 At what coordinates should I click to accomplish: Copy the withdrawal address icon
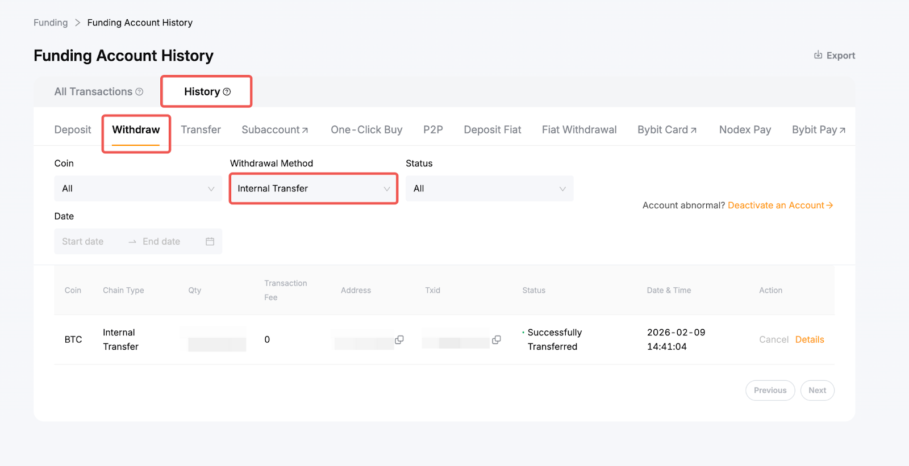399,339
